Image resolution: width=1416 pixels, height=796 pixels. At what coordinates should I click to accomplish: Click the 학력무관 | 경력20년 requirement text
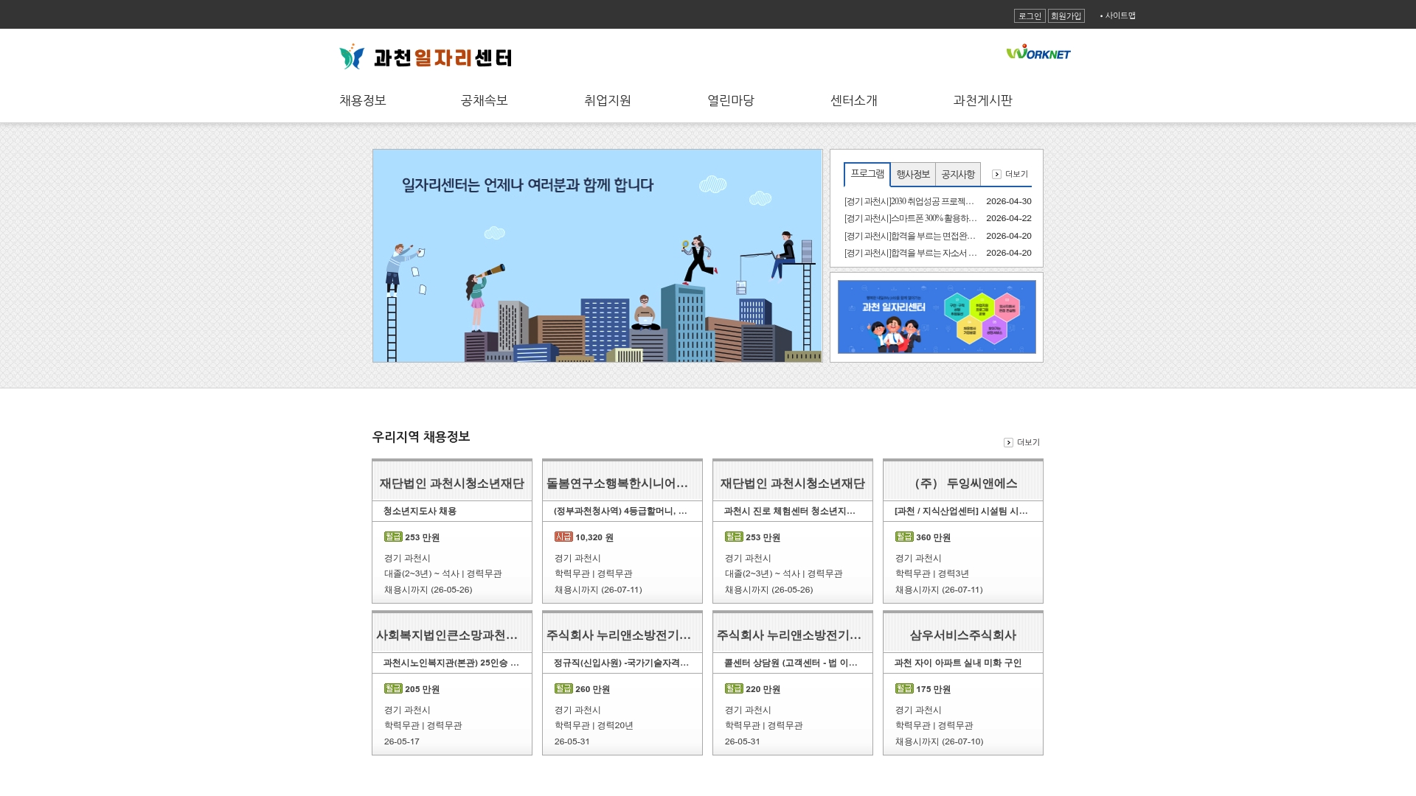point(594,725)
